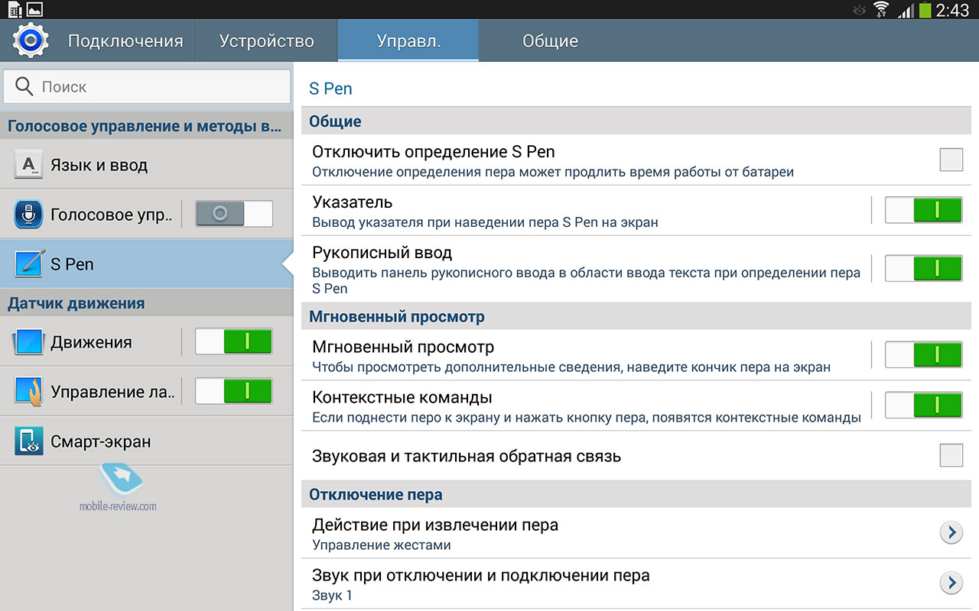Image resolution: width=979 pixels, height=611 pixels.
Task: Tap the clock showing 2:43
Action: pos(953,10)
